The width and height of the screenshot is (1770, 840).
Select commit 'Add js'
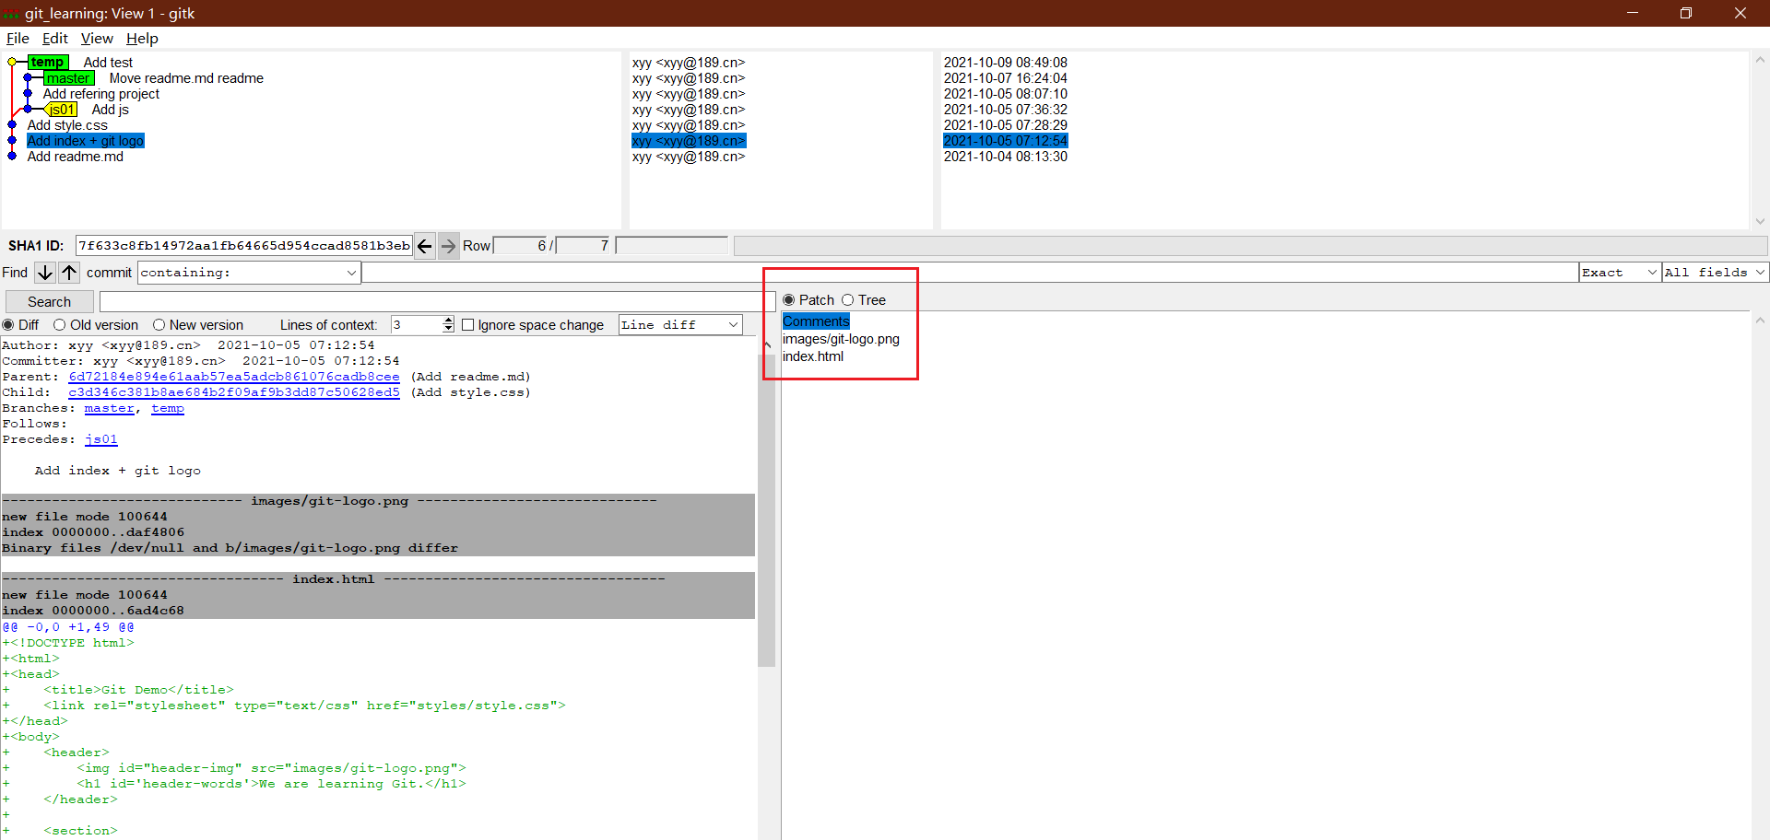click(x=111, y=110)
